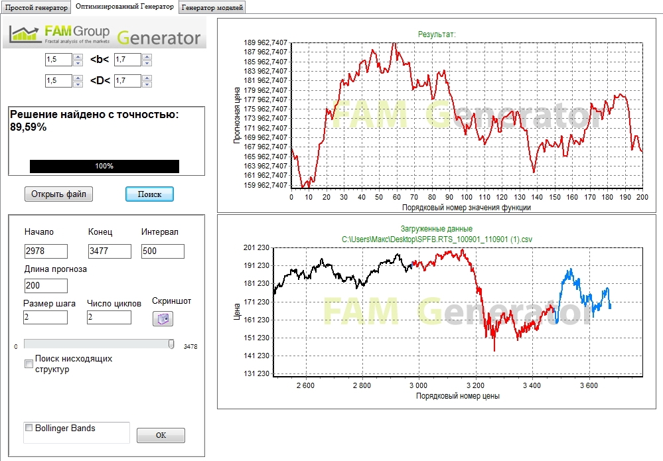Decrease the lower D bound spinner down
This screenshot has width=663, height=461.
(78, 84)
